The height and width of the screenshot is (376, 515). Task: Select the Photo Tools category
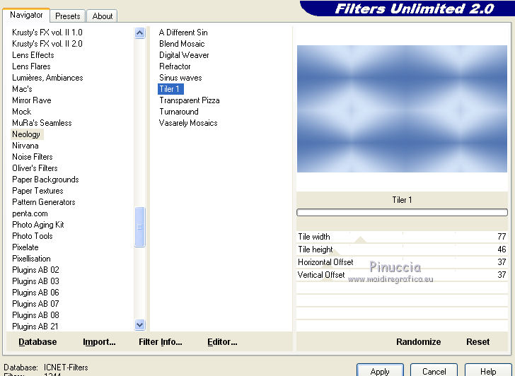tap(33, 236)
